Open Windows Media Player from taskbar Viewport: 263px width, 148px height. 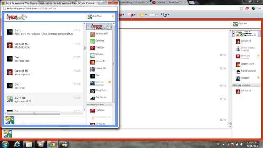coord(41,144)
